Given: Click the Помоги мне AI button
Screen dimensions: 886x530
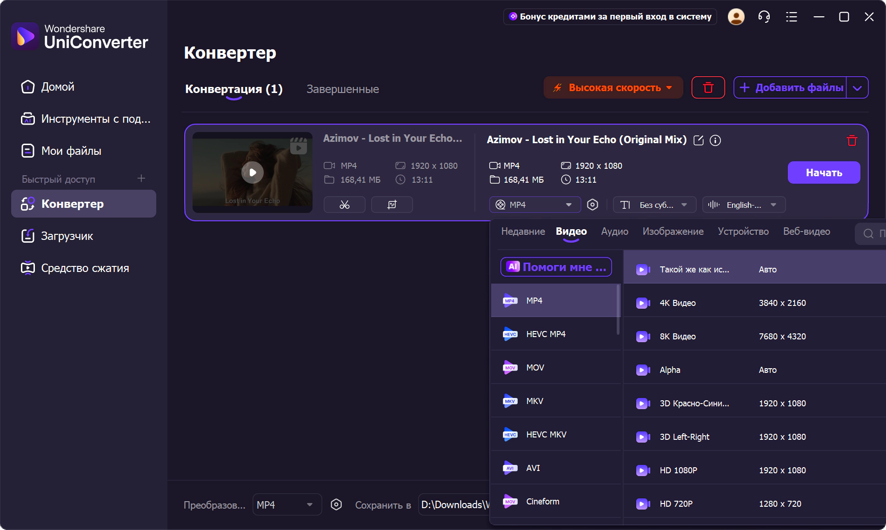Looking at the screenshot, I should coord(556,267).
